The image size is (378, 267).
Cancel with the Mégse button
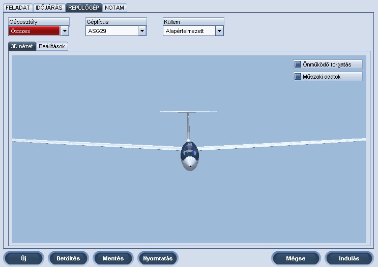296,258
